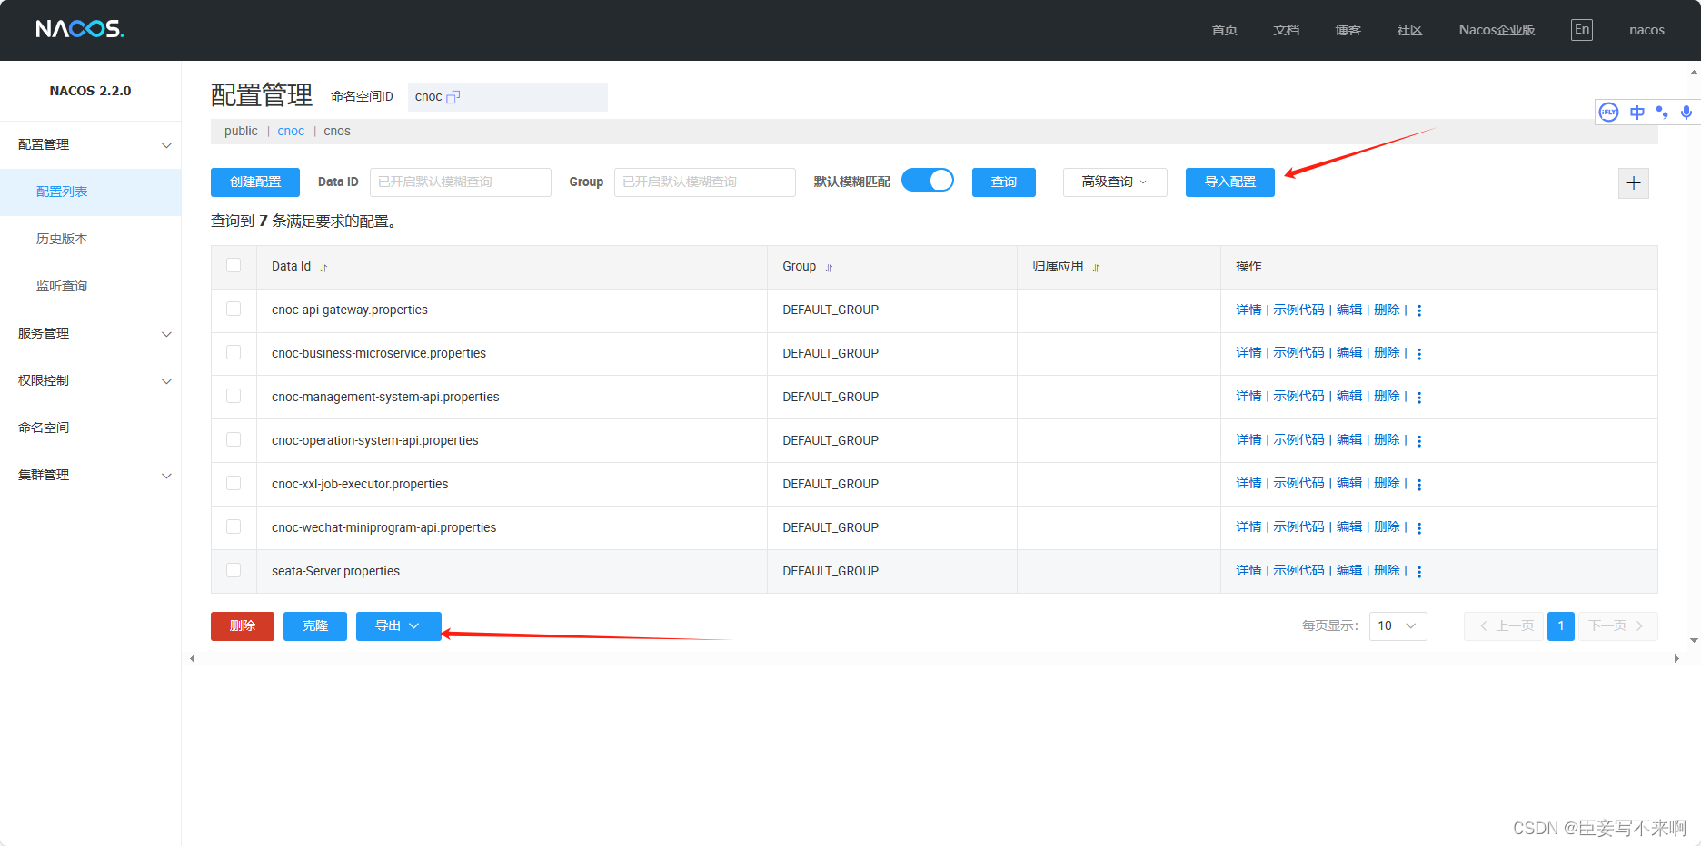Check the cnoc-wechat-miniprogram-api.properties row

coord(234,526)
